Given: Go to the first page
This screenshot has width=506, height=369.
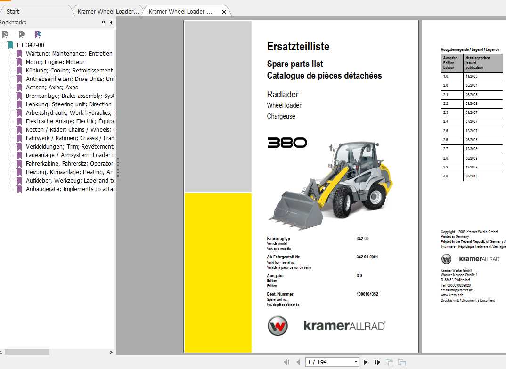Looking at the screenshot, I should click(x=286, y=362).
